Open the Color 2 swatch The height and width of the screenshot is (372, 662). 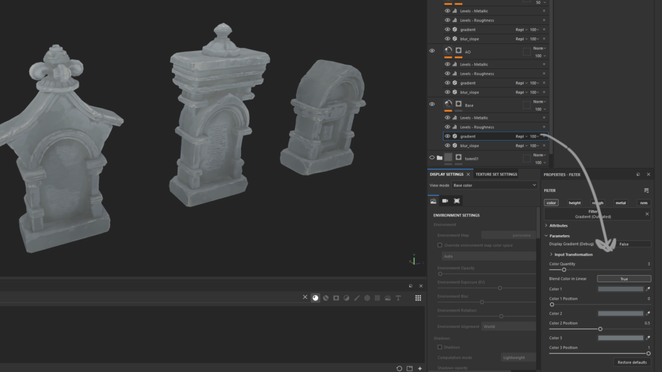click(620, 313)
